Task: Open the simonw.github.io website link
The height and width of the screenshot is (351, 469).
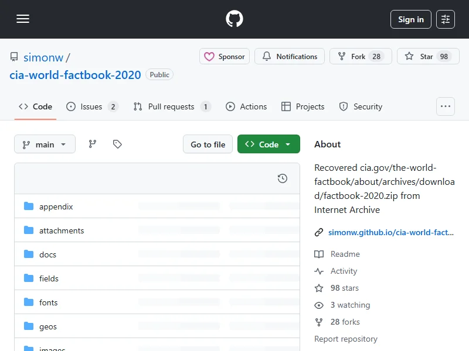Action: (x=391, y=232)
